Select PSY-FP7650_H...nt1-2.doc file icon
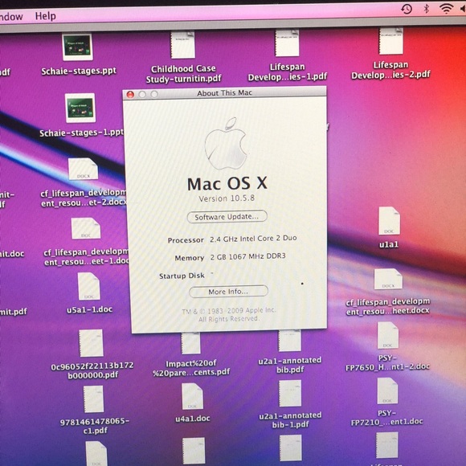Screen dimensions: 466x466 [388, 336]
